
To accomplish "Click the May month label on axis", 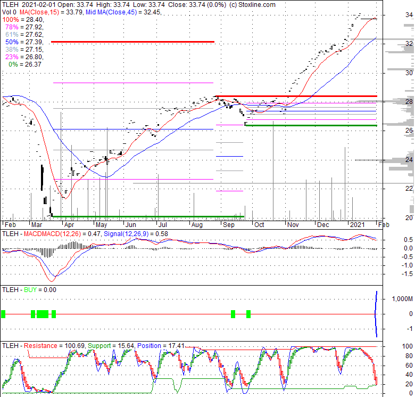I will (x=102, y=225).
